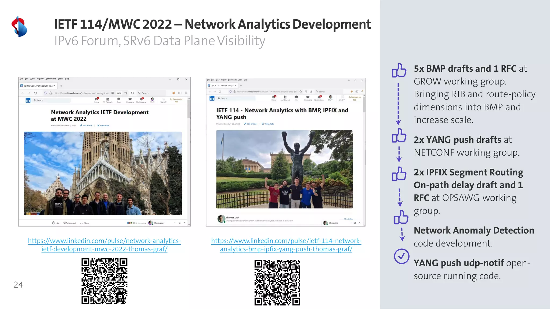550x309 pixels.
Task: Expand Me dropdown in right LinkedIn window
Action: tap(331, 98)
